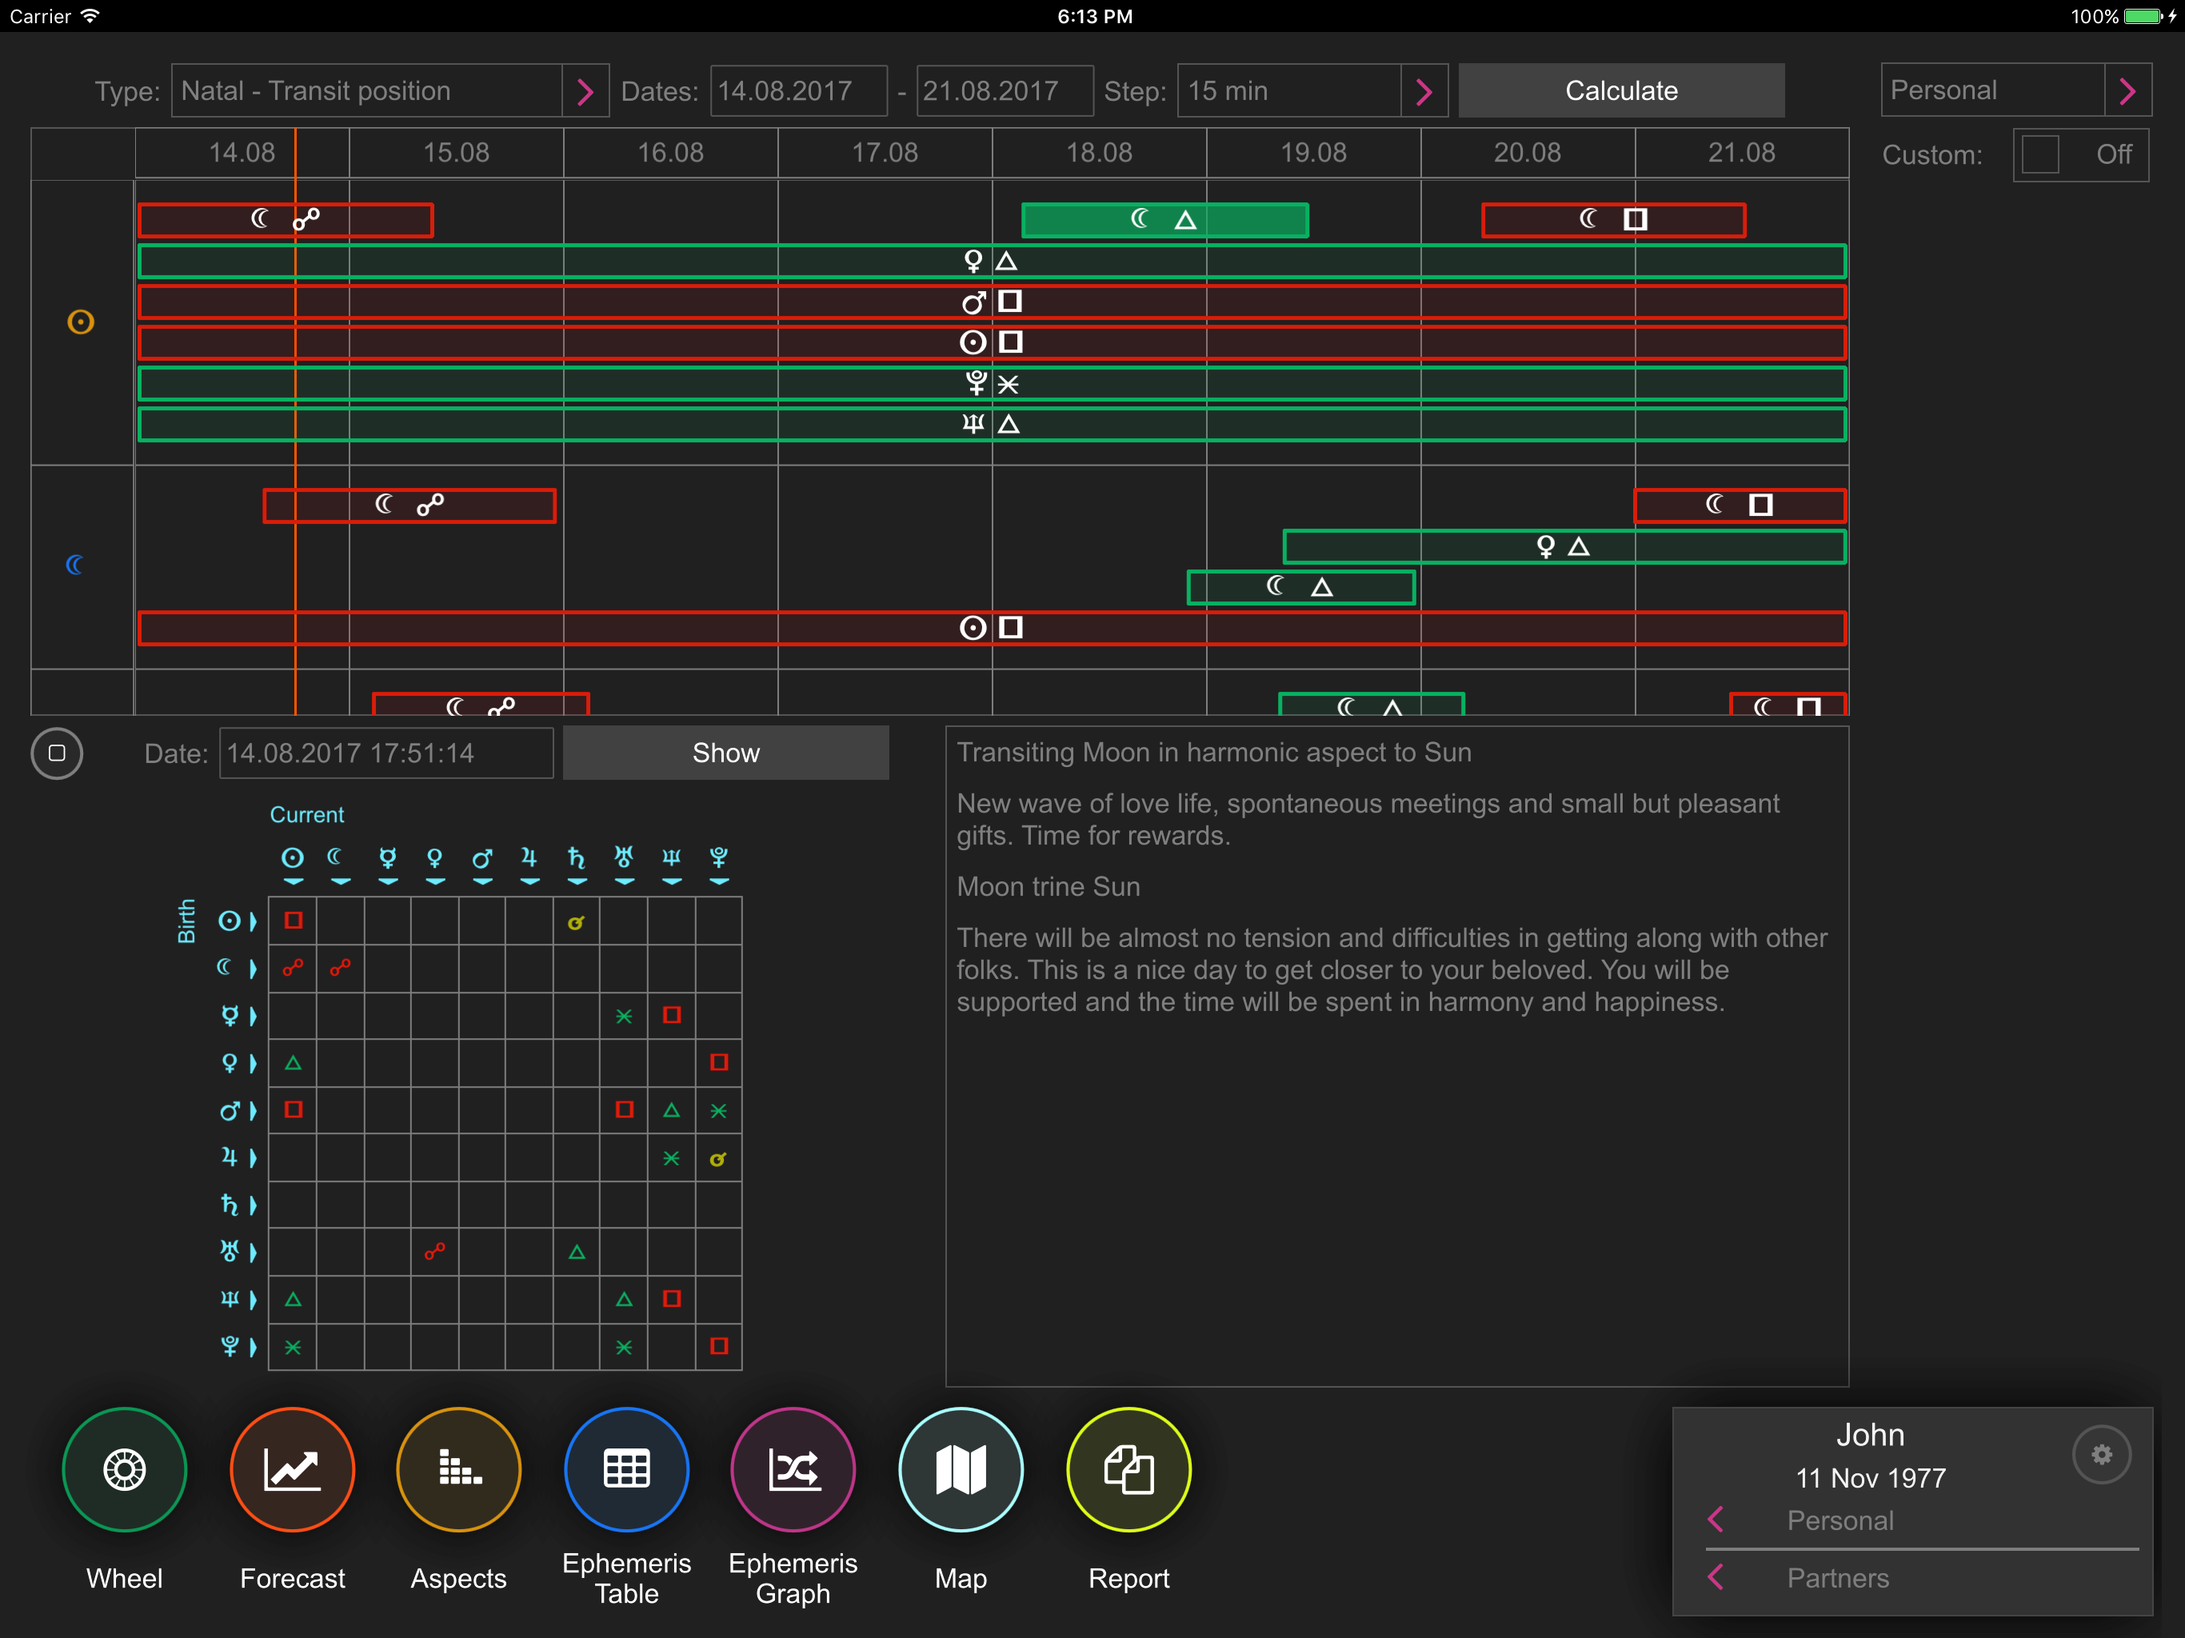
Task: Select the Moon opposition bar in Moon row
Action: tap(410, 505)
